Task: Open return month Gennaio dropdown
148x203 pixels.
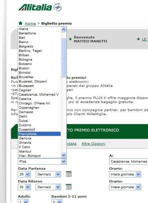Action: tap(48, 187)
